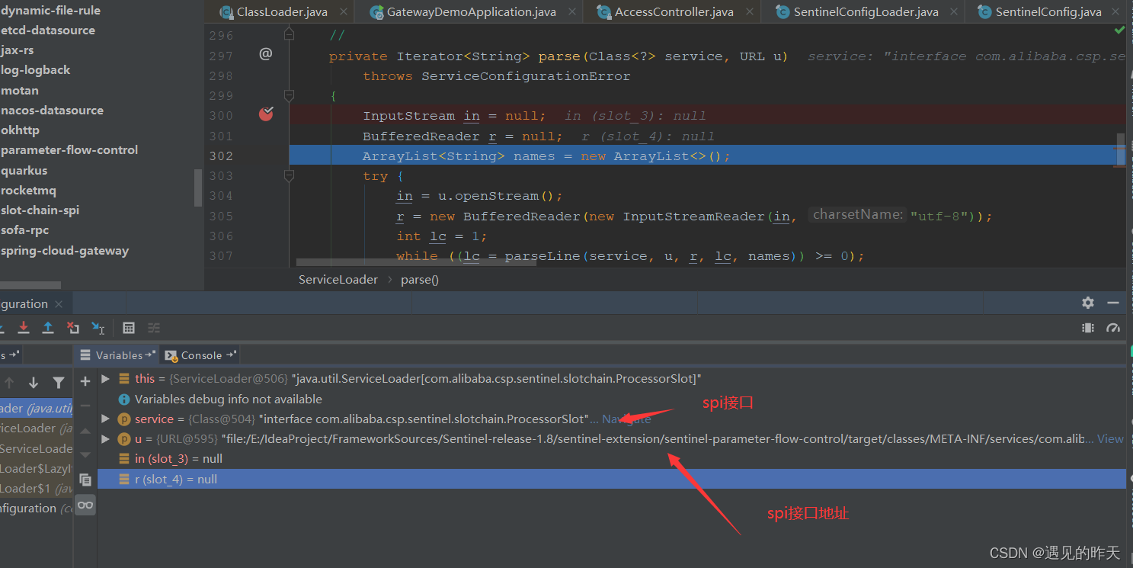Click the green inspection checkmark in editor corner

pos(1119,30)
